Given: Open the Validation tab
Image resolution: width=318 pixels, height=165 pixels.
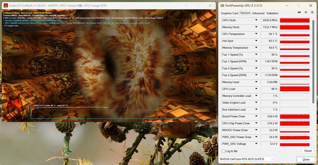Looking at the screenshot, I should coord(272,13).
